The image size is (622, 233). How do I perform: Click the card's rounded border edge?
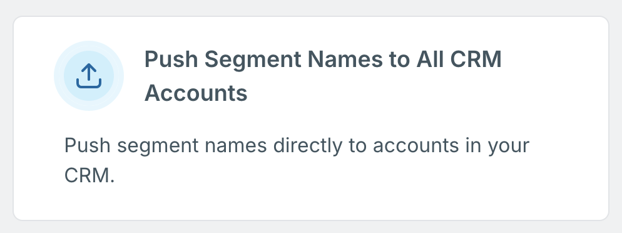(x=311, y=17)
